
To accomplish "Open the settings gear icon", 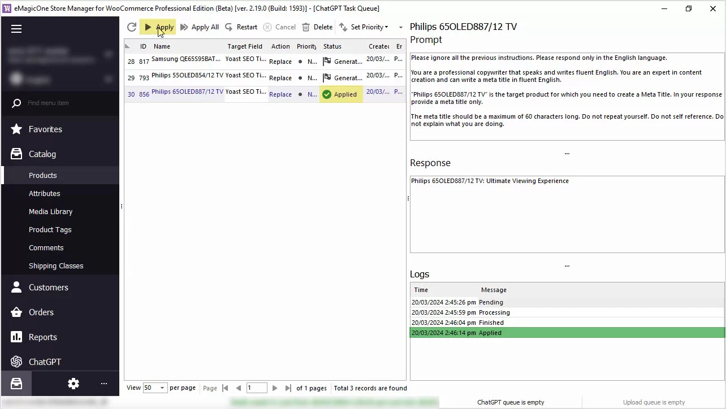I will 74,384.
